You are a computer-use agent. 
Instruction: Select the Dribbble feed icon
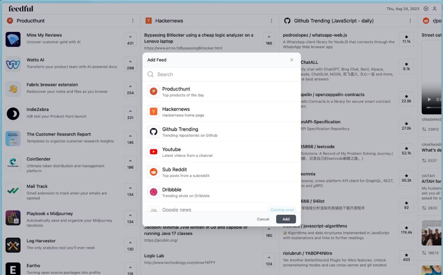coord(154,192)
